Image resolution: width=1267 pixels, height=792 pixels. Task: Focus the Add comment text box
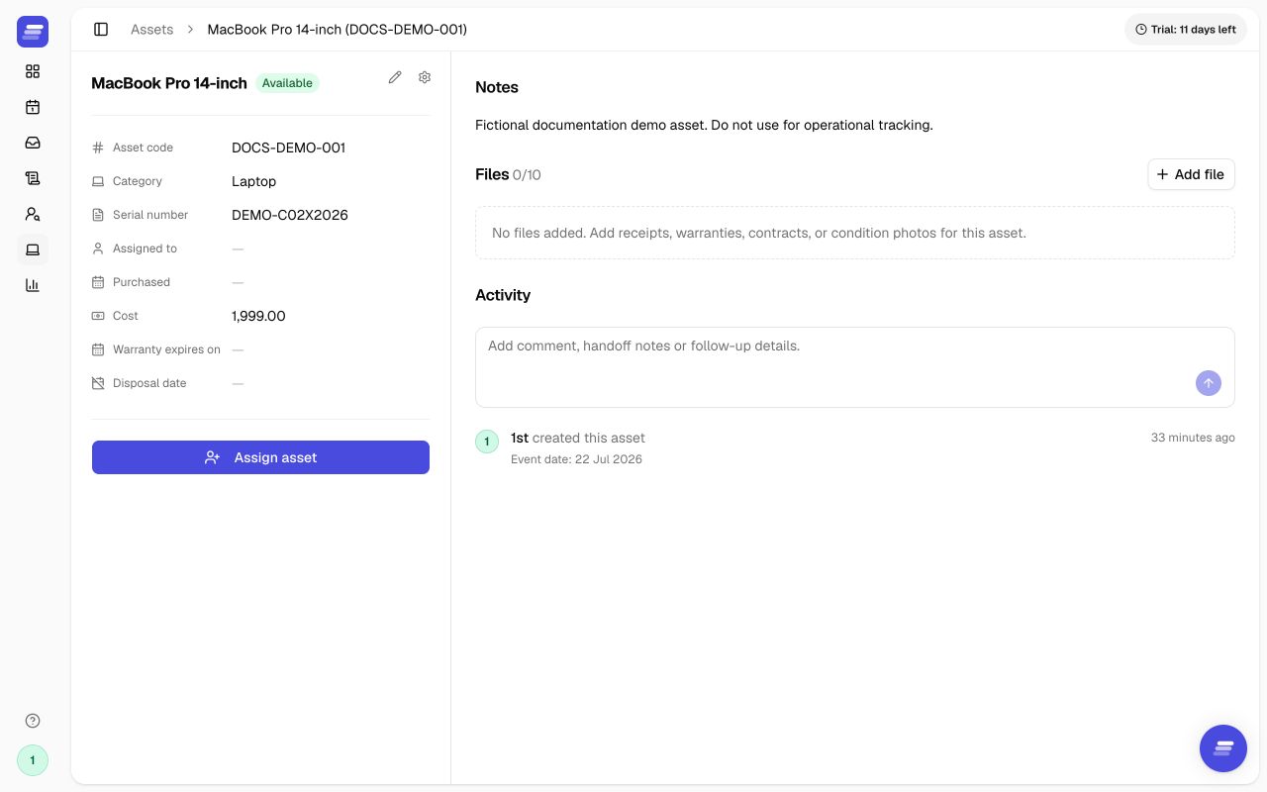(x=855, y=367)
